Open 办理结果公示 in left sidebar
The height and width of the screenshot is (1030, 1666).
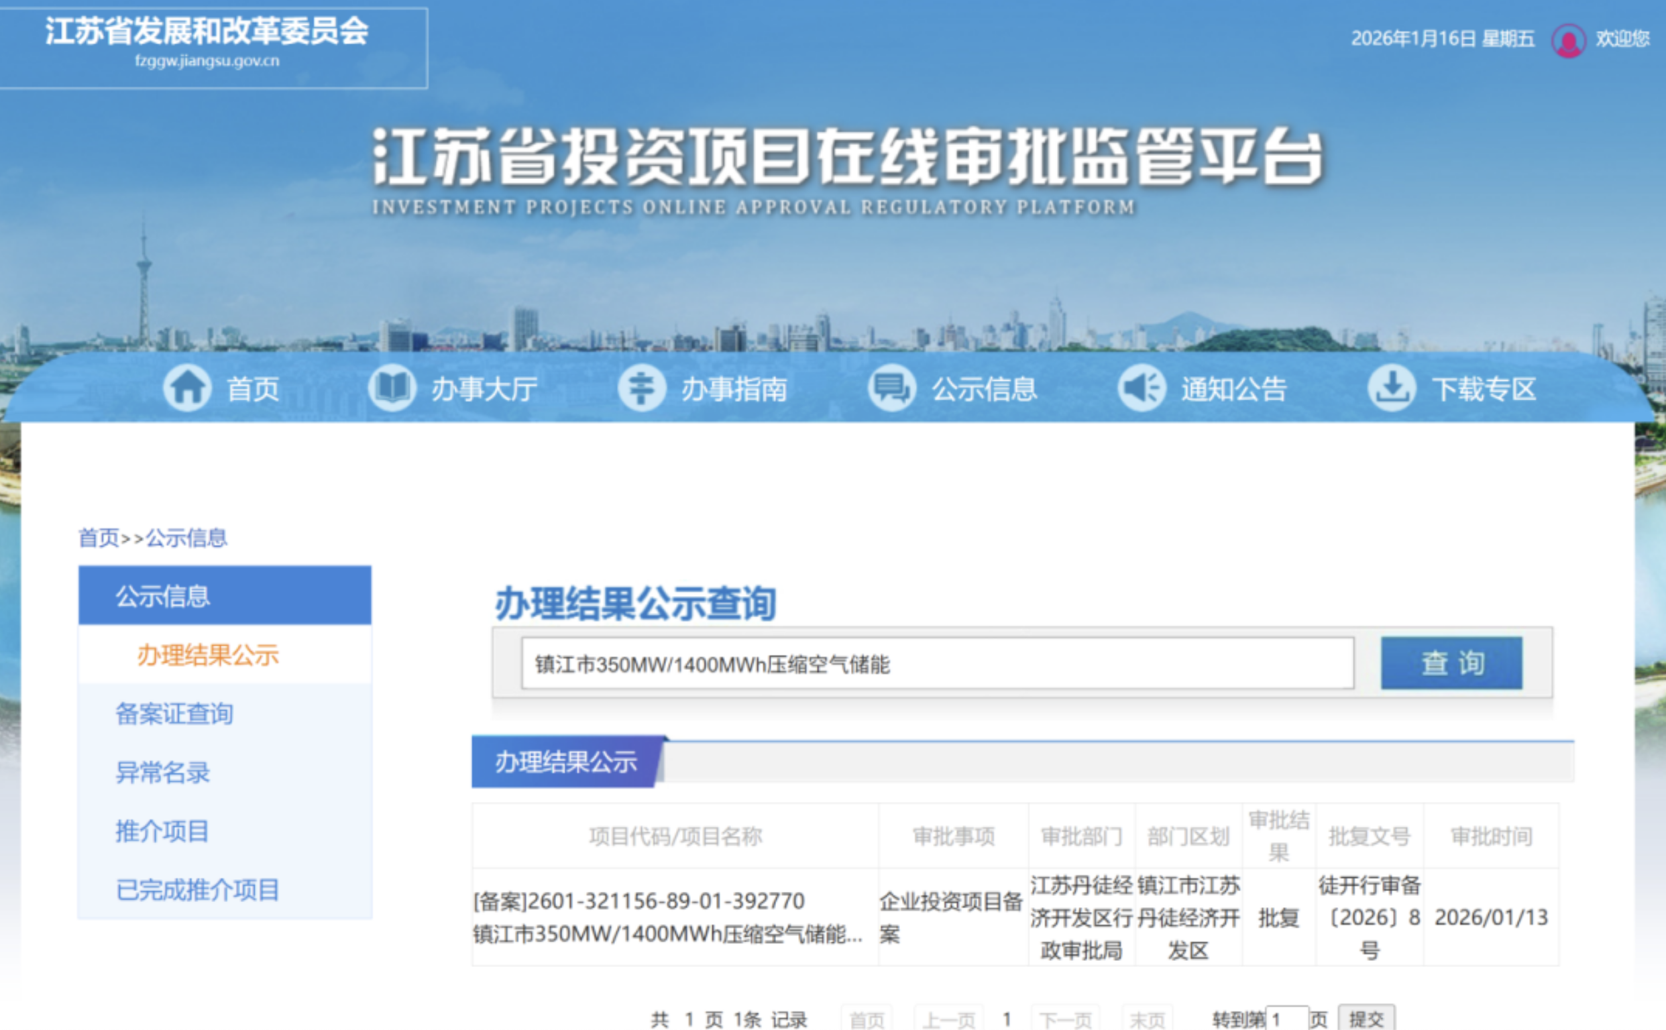pos(208,654)
